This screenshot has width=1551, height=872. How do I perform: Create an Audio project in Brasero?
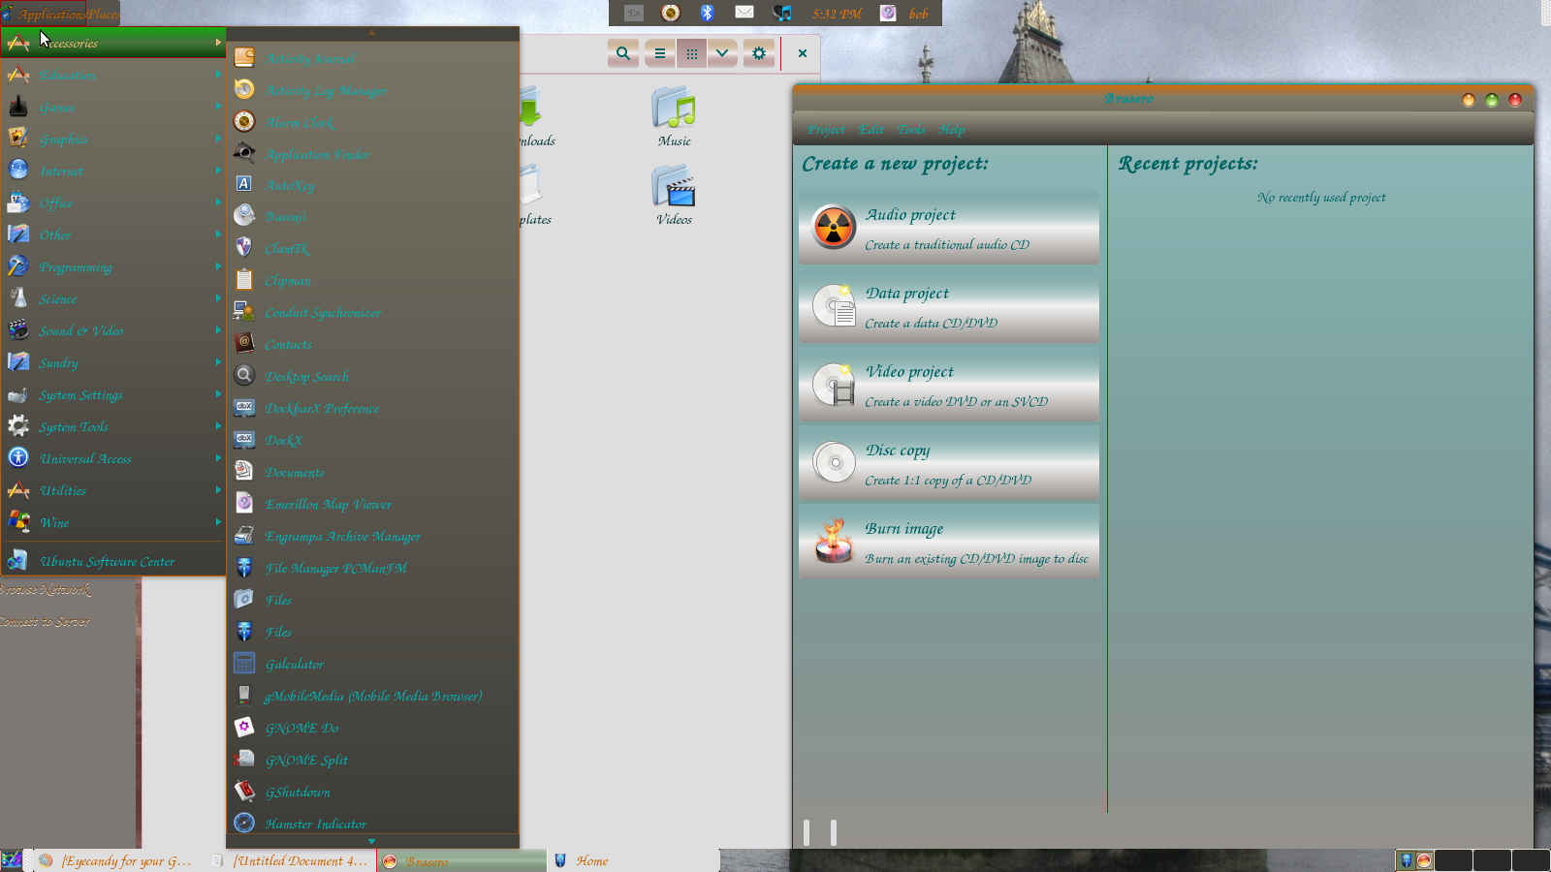[x=949, y=228]
